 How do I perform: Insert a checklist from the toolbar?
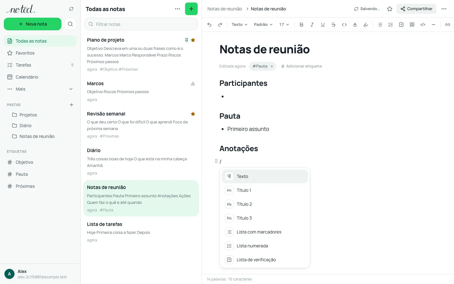pos(401,25)
